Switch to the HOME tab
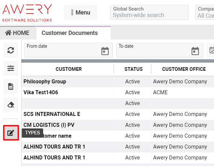Image resolution: width=214 pixels, height=166 pixels. 17,33
